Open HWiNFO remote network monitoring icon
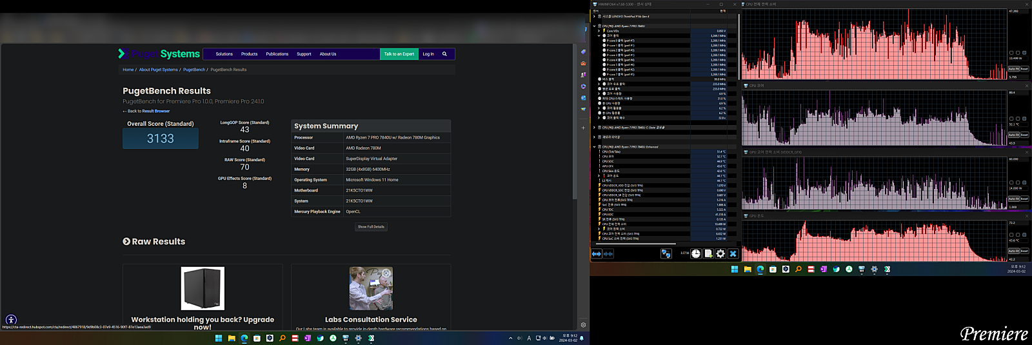Image resolution: width=1032 pixels, height=345 pixels. pyautogui.click(x=666, y=254)
